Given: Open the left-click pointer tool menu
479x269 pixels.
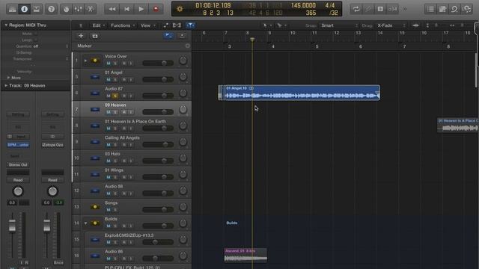Looking at the screenshot, I should (x=266, y=25).
